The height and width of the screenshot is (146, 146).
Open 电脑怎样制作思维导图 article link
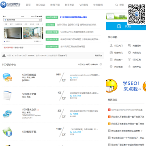click(80, 39)
